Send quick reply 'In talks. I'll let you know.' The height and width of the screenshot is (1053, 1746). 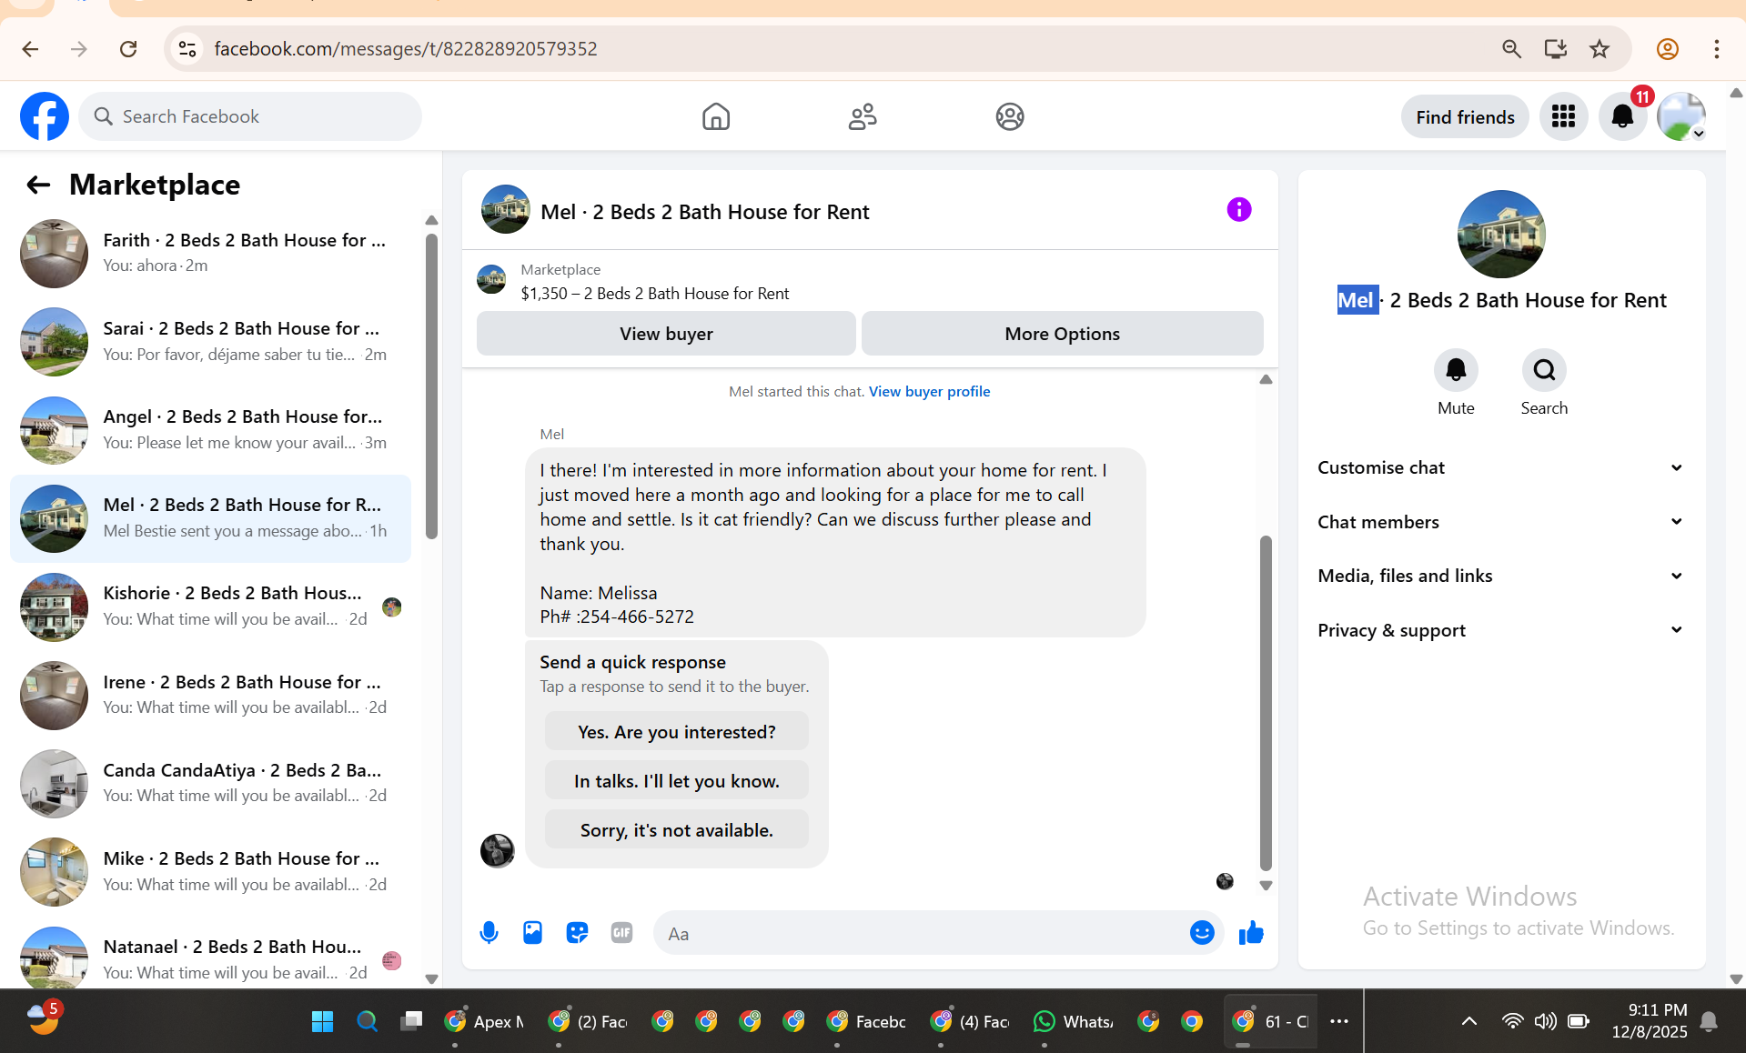(677, 781)
